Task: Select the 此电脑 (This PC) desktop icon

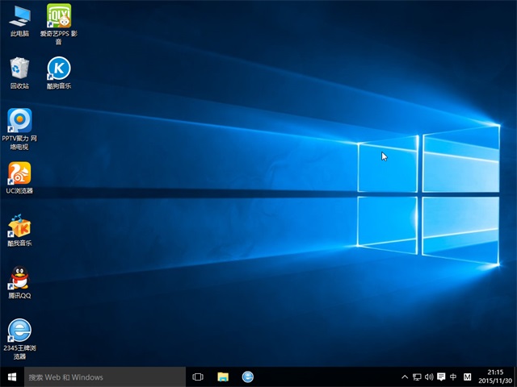Action: pos(19,16)
